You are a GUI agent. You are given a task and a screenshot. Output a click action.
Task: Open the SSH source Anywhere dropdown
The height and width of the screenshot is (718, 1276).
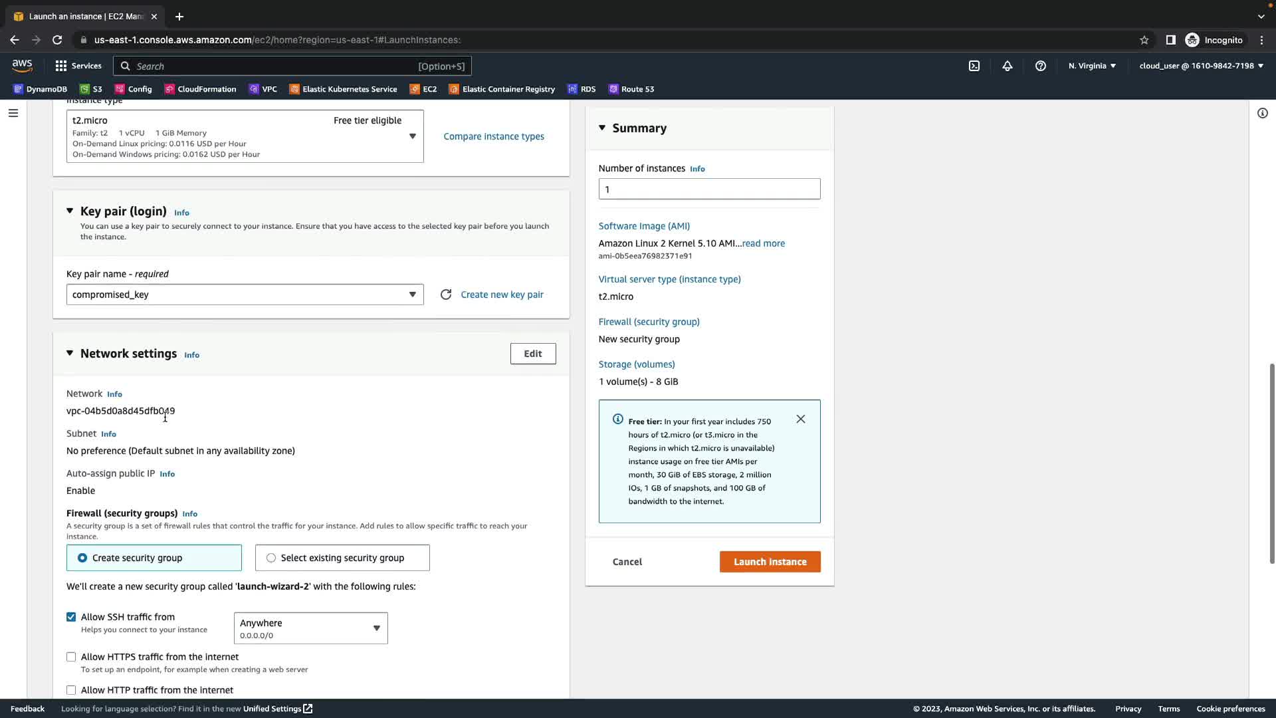coord(310,628)
